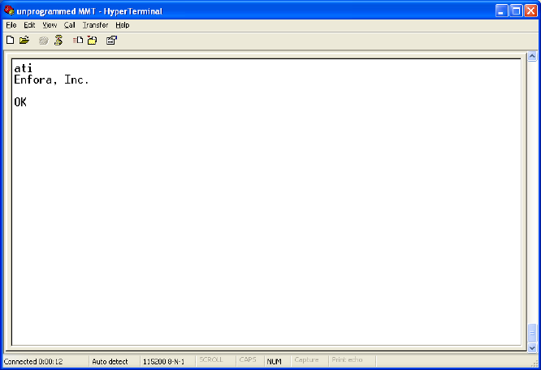
Task: Click the Print echo status bar entry
Action: tap(347, 359)
